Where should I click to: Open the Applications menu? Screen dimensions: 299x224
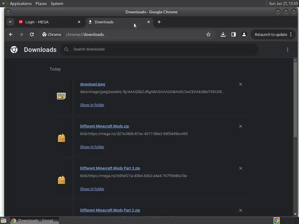click(21, 3)
